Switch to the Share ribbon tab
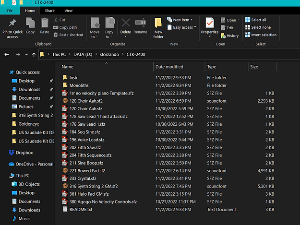Viewport: 300px width, 225px height. [x=50, y=11]
